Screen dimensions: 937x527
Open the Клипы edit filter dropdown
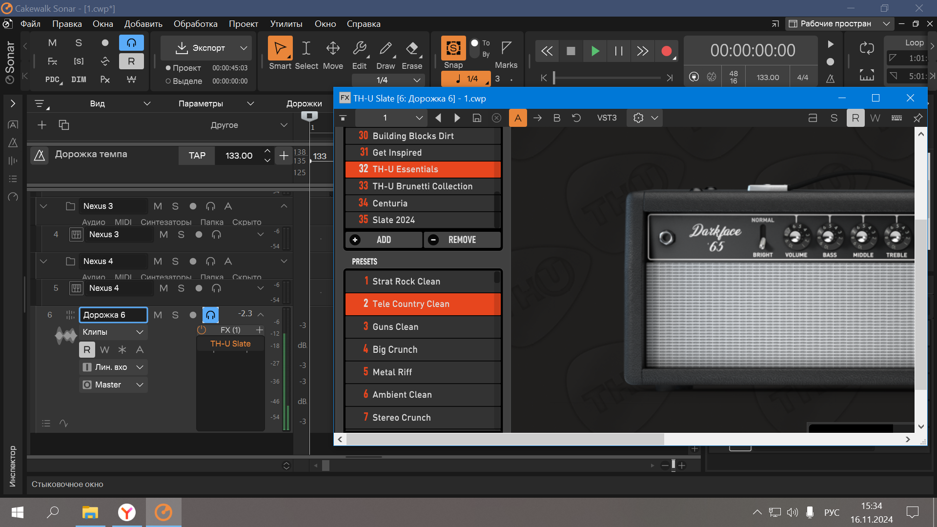click(113, 332)
